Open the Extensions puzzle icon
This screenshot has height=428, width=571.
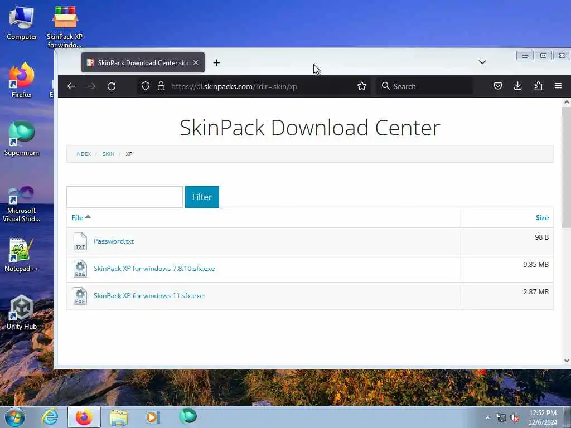[x=538, y=86]
